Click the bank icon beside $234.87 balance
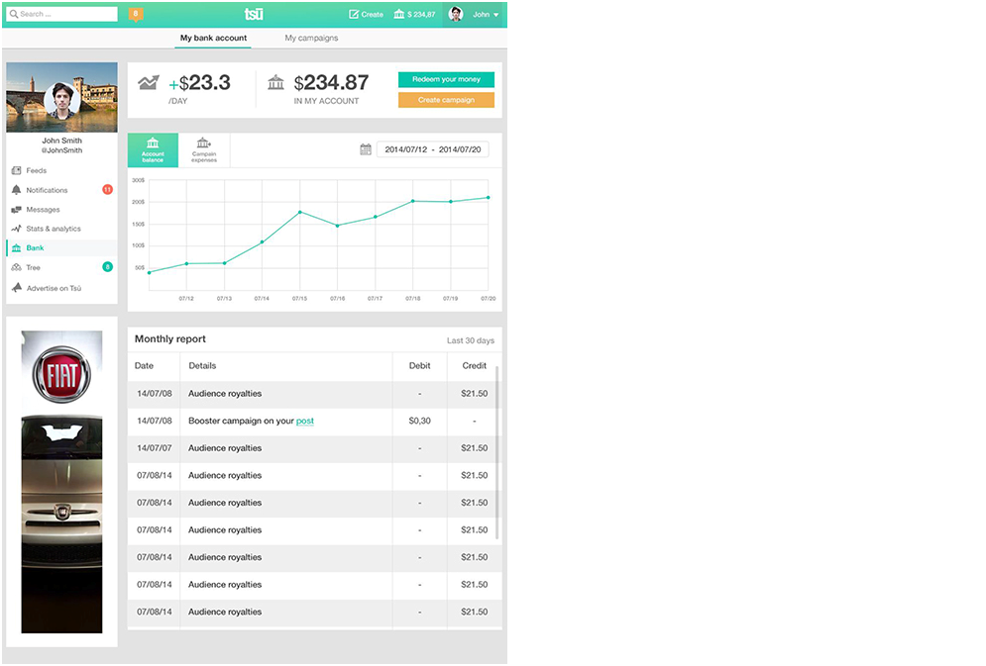Image resolution: width=986 pixels, height=666 pixels. 275,82
